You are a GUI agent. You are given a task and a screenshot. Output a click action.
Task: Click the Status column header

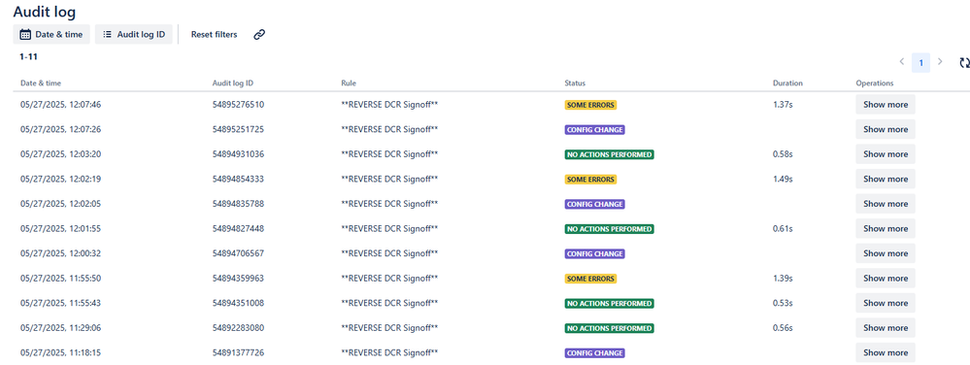coord(575,83)
